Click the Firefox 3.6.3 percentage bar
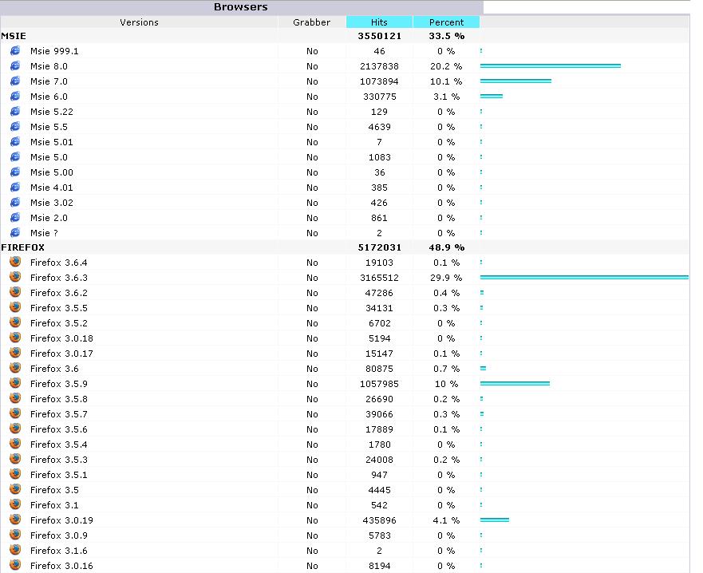The height and width of the screenshot is (573, 703). (x=584, y=278)
